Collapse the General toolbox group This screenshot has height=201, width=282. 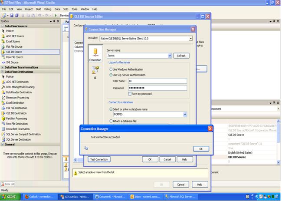[2, 144]
